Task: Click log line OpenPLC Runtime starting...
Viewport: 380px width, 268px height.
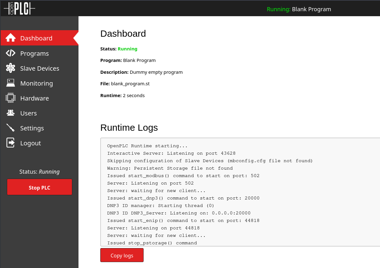Action: click(x=147, y=146)
